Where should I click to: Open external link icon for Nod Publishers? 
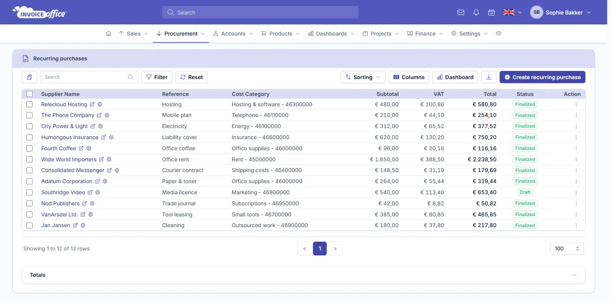[85, 204]
